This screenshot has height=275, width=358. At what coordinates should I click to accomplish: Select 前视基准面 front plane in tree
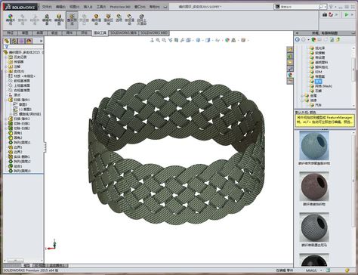coord(19,81)
